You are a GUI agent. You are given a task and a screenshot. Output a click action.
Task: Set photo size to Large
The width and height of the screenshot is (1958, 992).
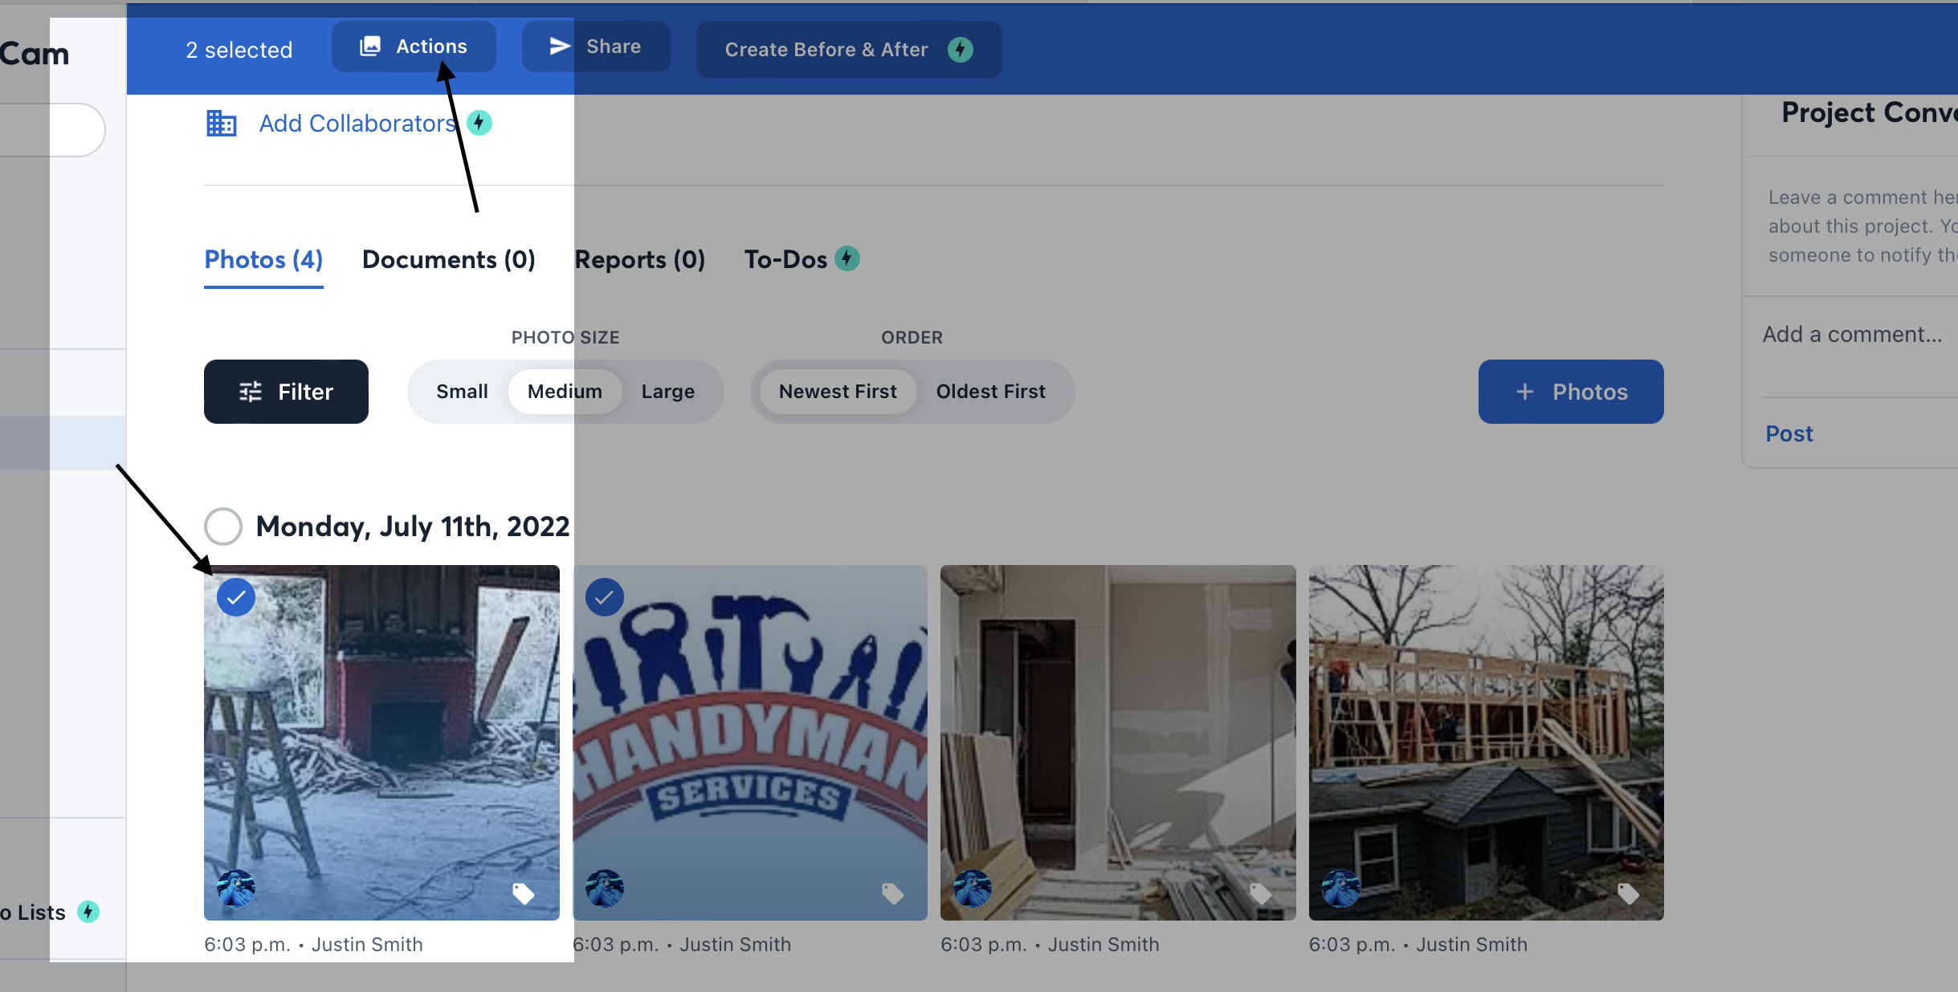point(667,392)
